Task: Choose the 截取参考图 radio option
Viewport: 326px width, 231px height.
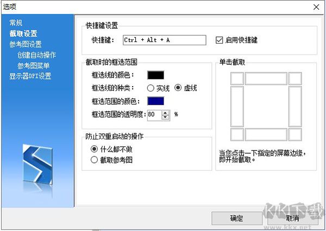Action: click(x=94, y=160)
